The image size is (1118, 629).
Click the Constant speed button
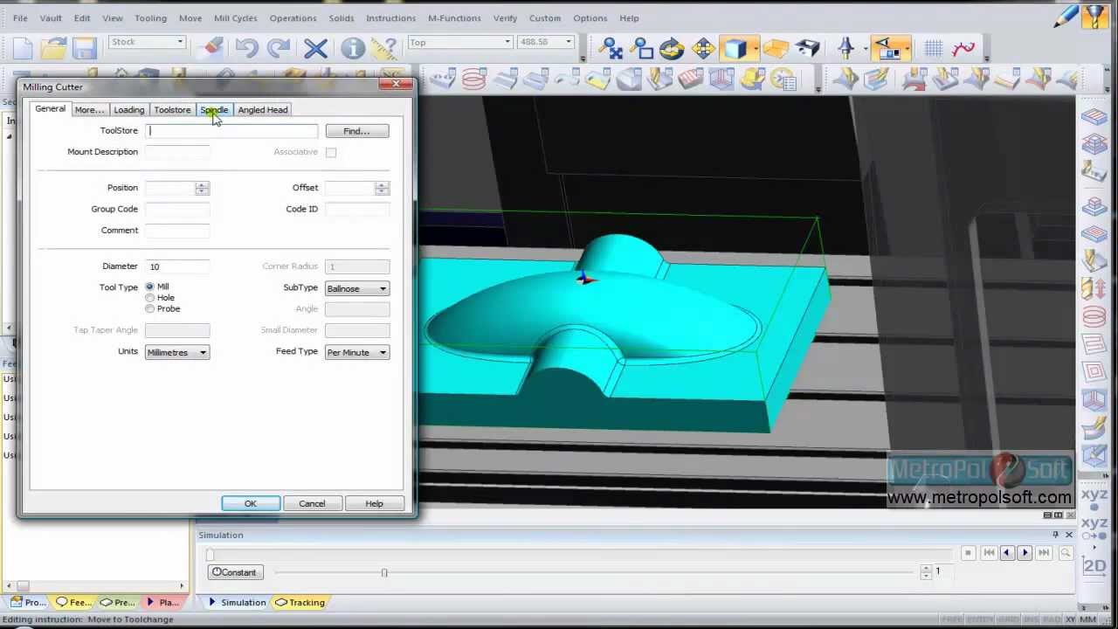234,572
